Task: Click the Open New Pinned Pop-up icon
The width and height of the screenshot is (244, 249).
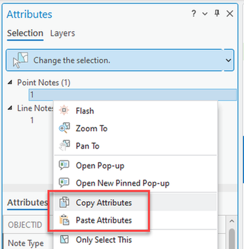Action: click(x=64, y=183)
